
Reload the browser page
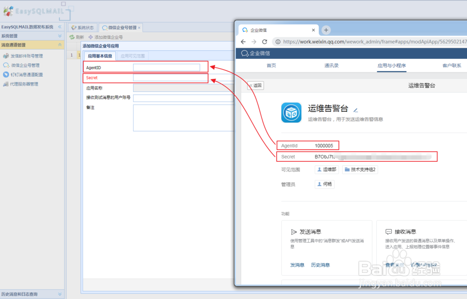[264, 42]
